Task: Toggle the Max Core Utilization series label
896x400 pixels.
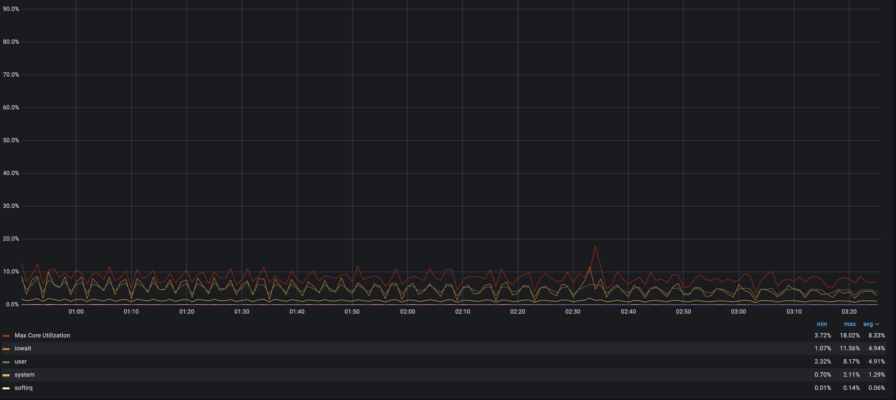Action: 42,335
